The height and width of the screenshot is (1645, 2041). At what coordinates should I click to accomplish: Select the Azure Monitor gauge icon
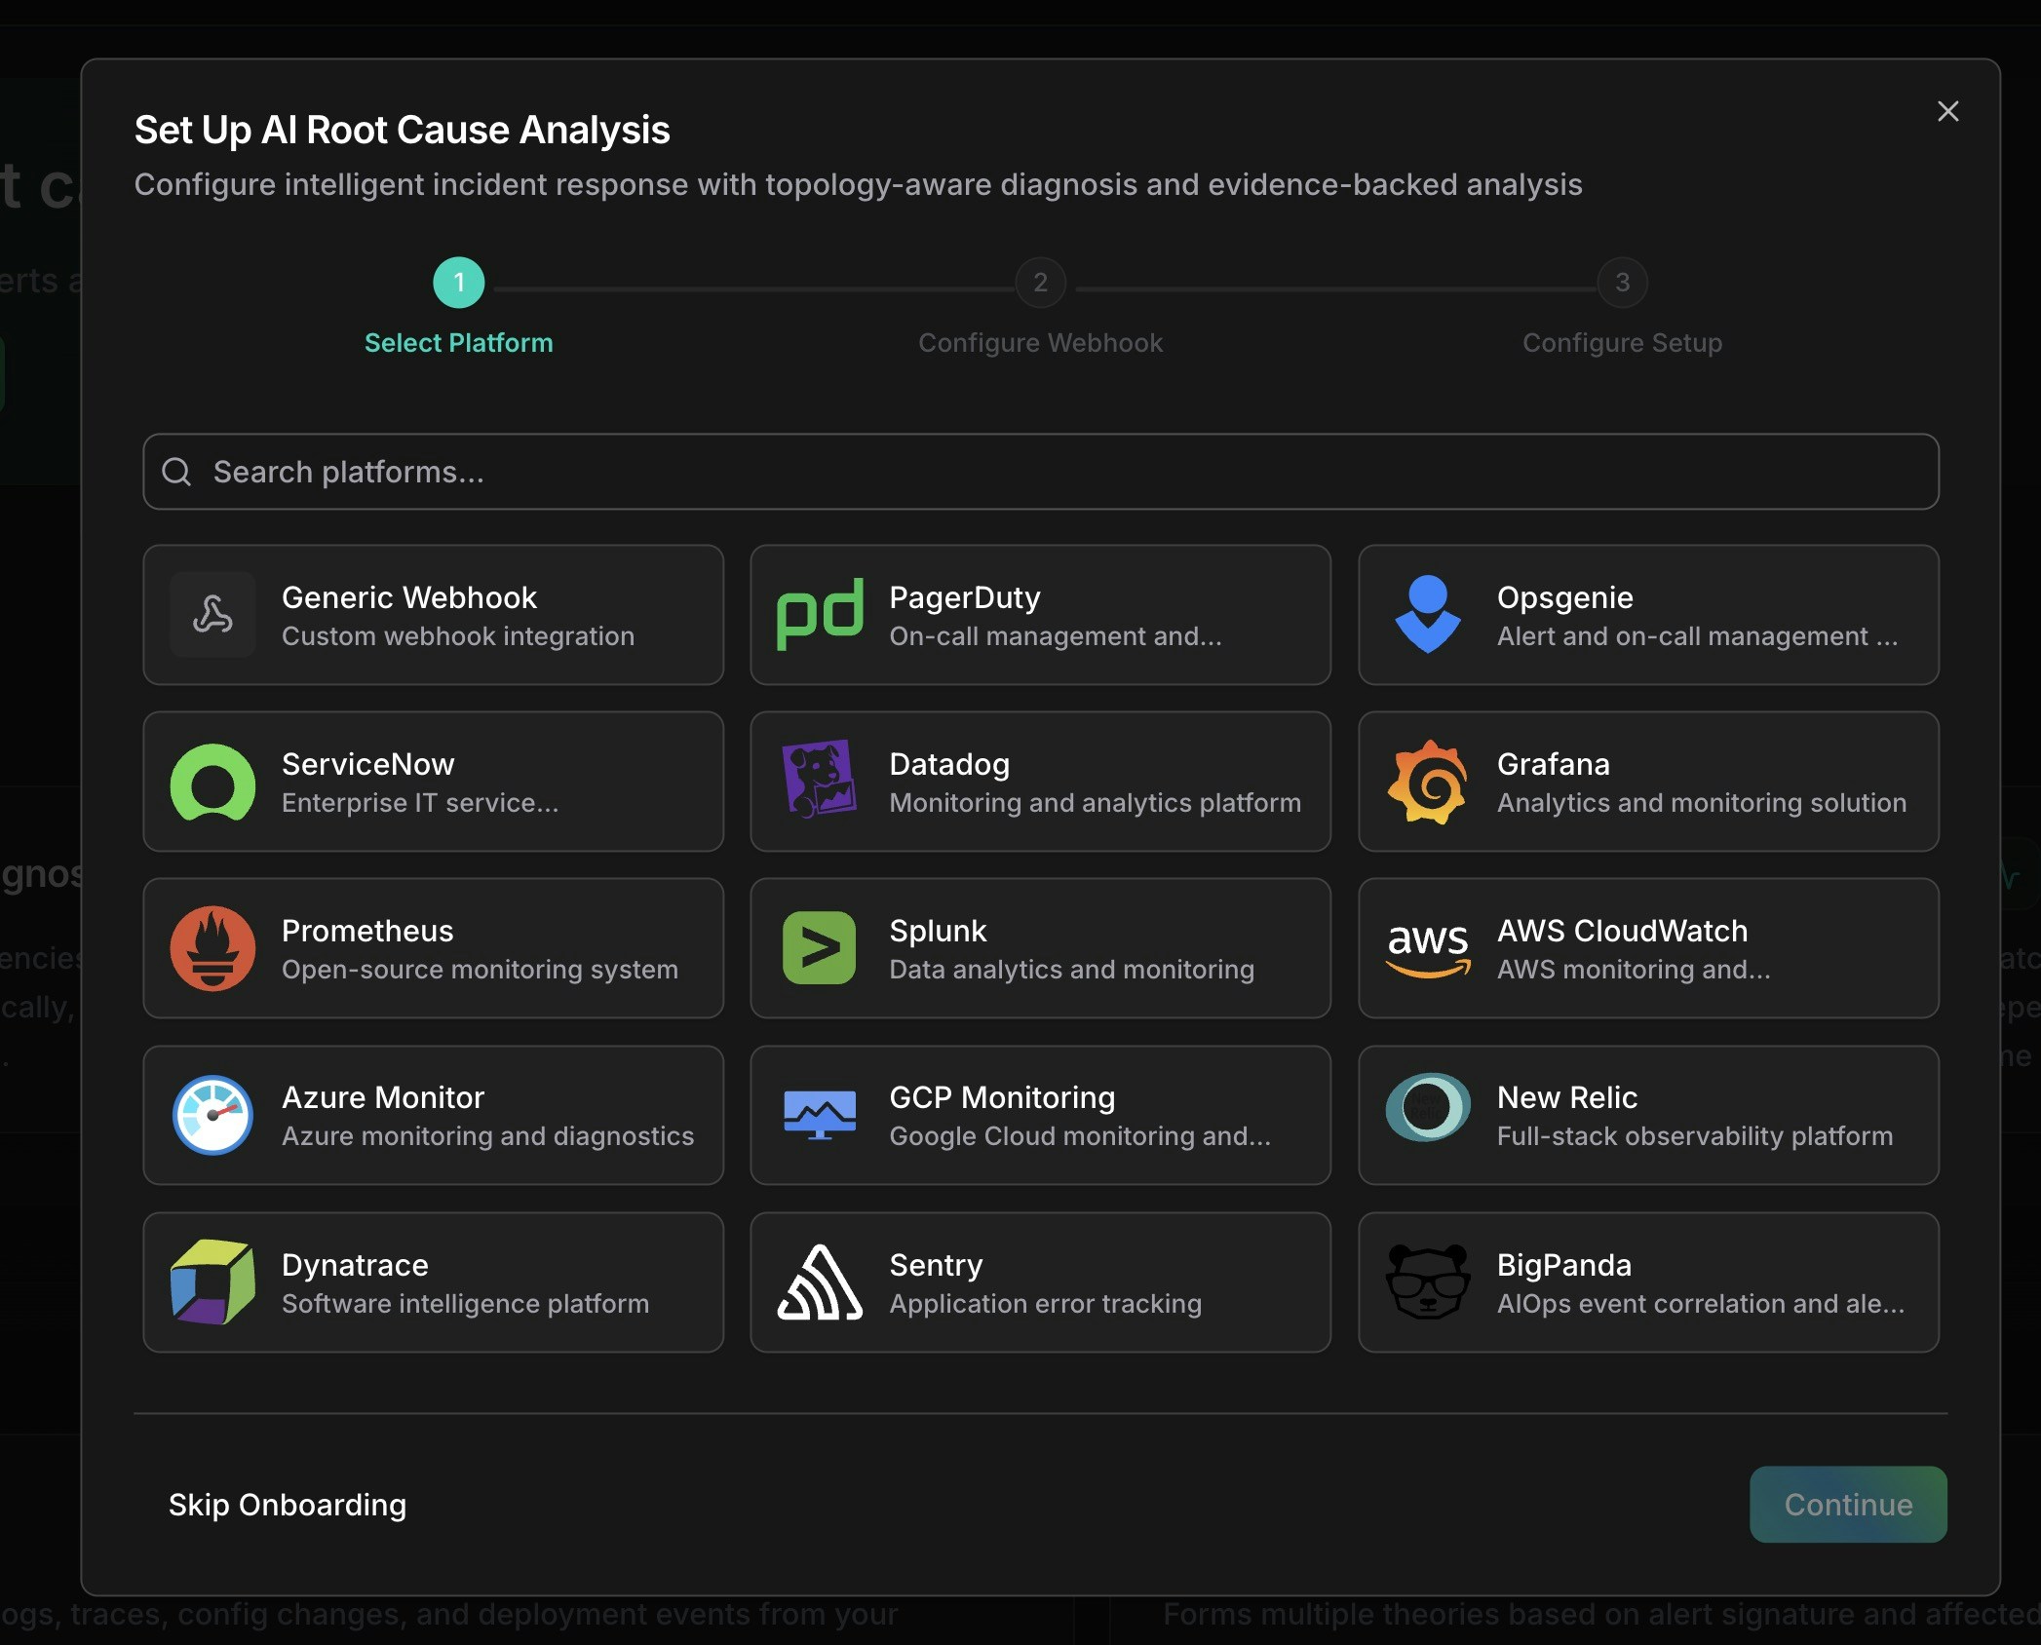pyautogui.click(x=212, y=1116)
